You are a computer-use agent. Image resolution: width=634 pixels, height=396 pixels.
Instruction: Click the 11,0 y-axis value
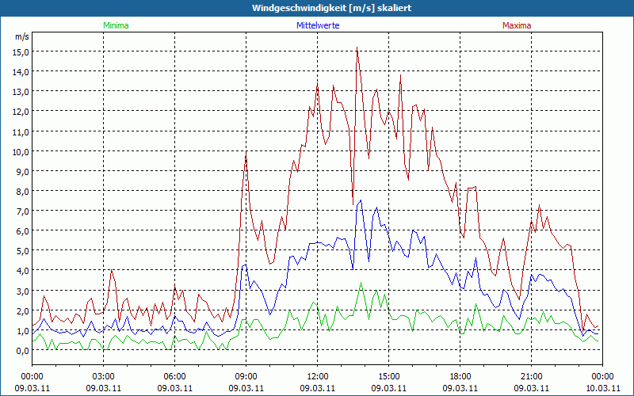coord(22,131)
